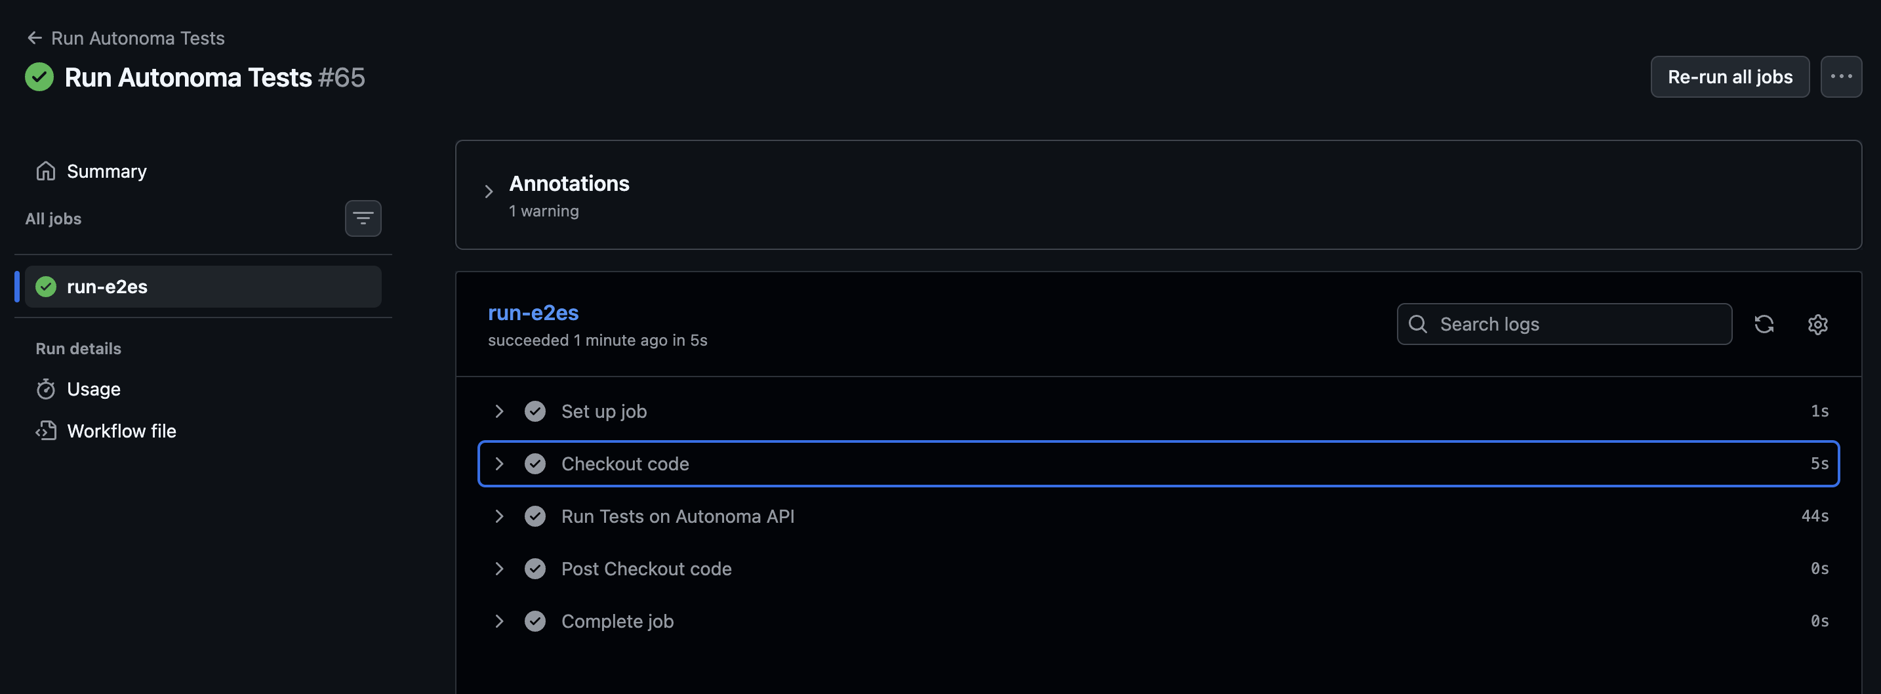This screenshot has width=1881, height=694.
Task: Click the Usage stopwatch icon
Action: coord(46,390)
